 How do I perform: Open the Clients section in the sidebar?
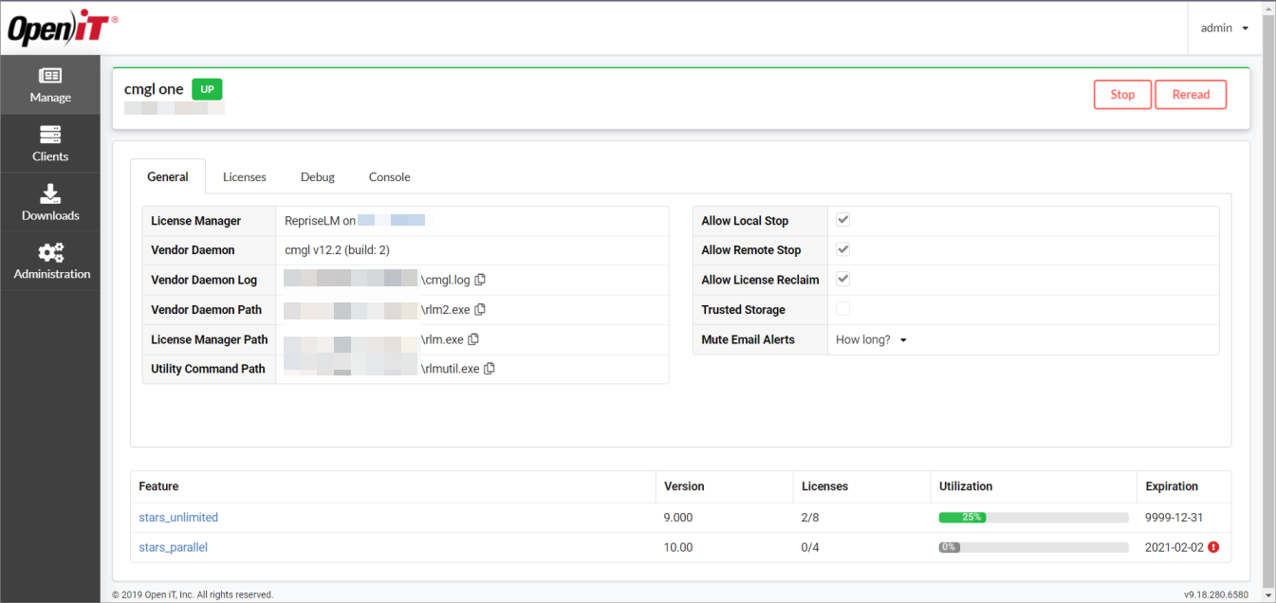pos(49,143)
